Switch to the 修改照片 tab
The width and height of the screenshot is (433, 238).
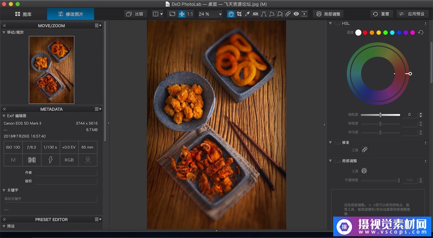[x=71, y=14]
